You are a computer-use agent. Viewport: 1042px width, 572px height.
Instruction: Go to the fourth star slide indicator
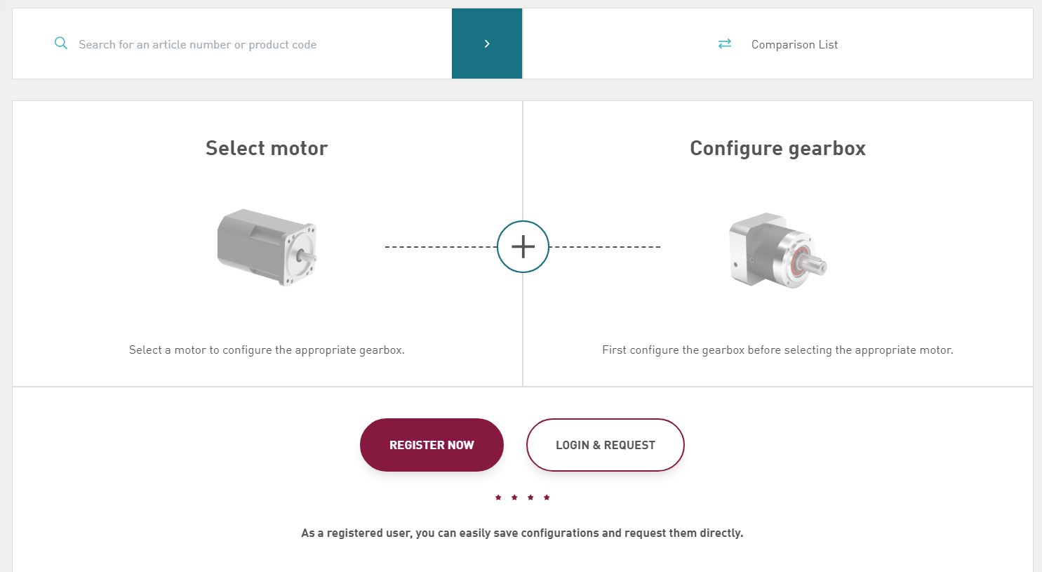[x=547, y=498]
